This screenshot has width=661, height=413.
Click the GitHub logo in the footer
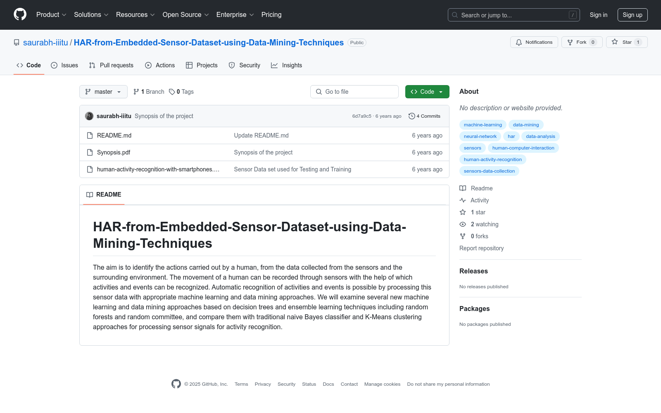click(x=176, y=384)
